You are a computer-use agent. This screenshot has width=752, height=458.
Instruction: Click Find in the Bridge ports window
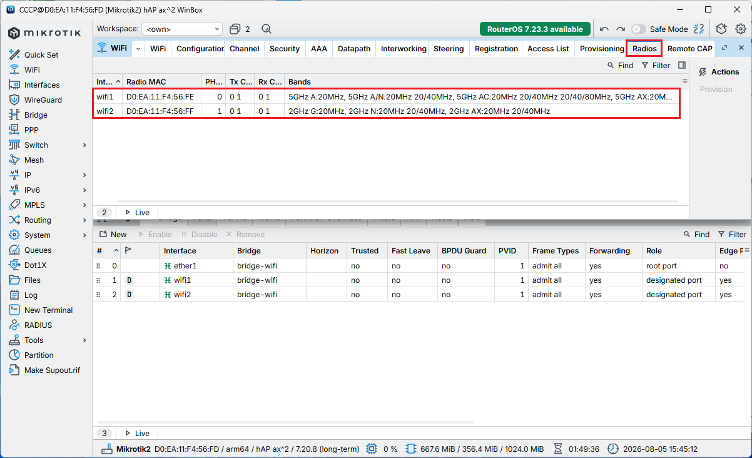tap(696, 234)
